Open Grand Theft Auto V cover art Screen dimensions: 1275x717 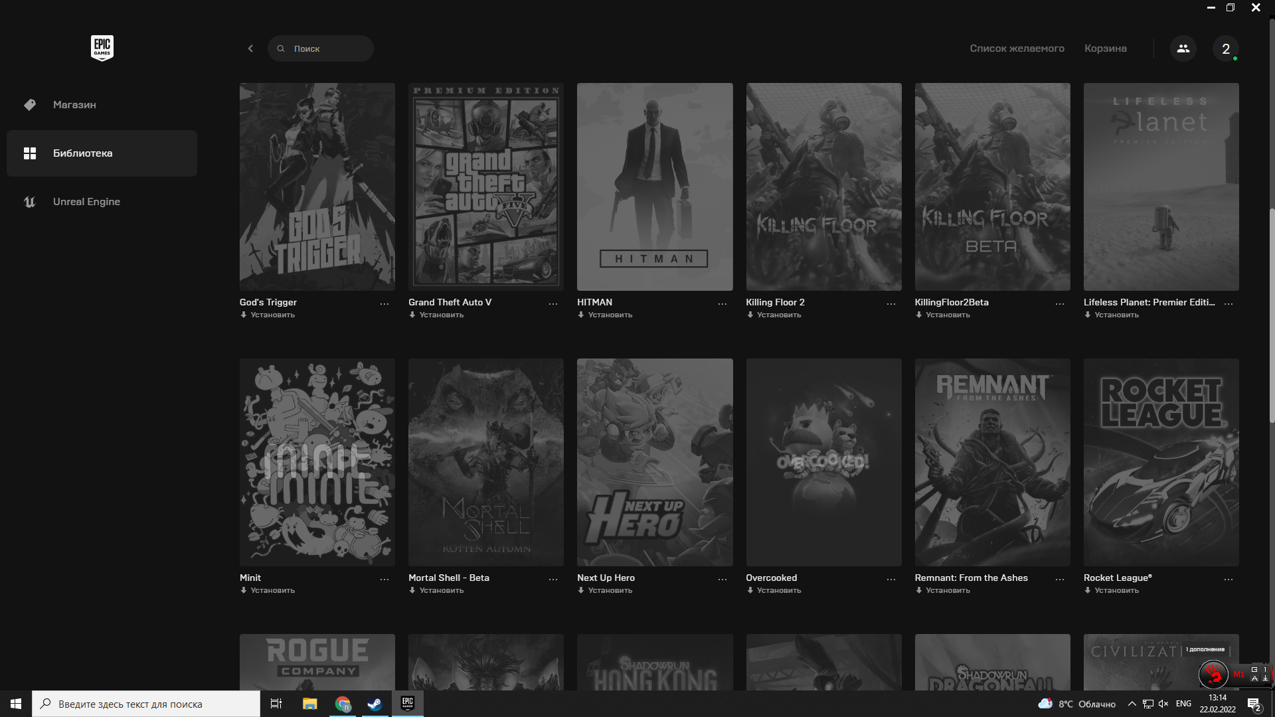(486, 187)
